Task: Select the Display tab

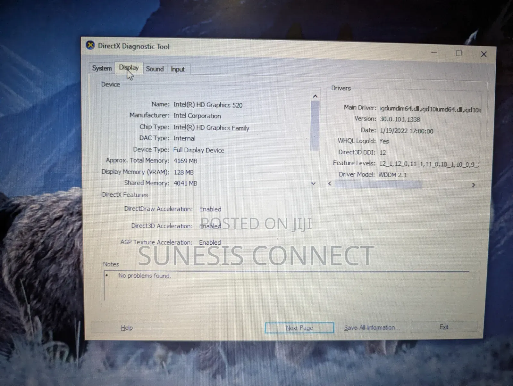Action: coord(129,68)
